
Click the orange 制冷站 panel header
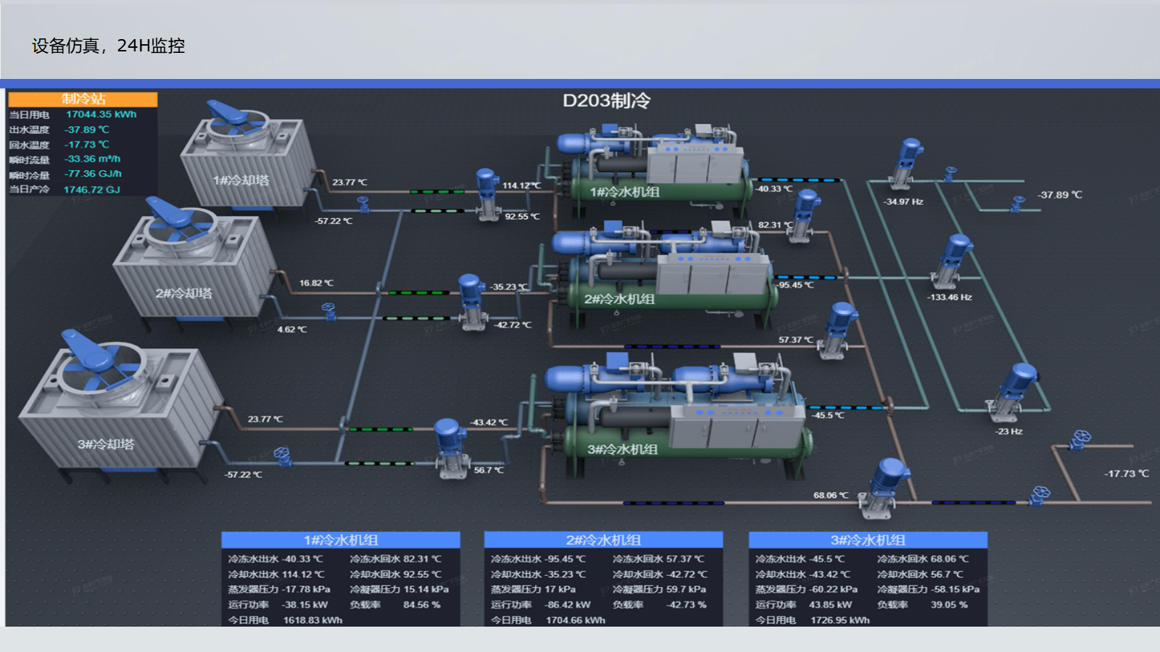point(83,99)
